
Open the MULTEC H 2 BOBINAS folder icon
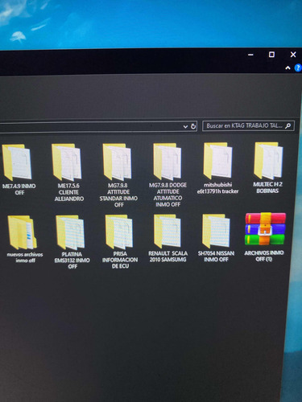tap(268, 161)
